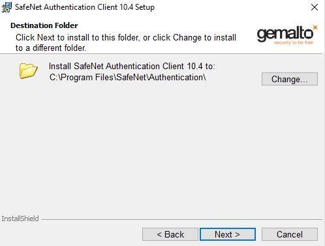Go back with the < Back button

coord(170,234)
